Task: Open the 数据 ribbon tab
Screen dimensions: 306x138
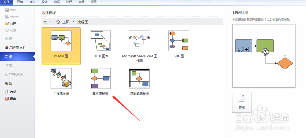Action: [x=57, y=2]
